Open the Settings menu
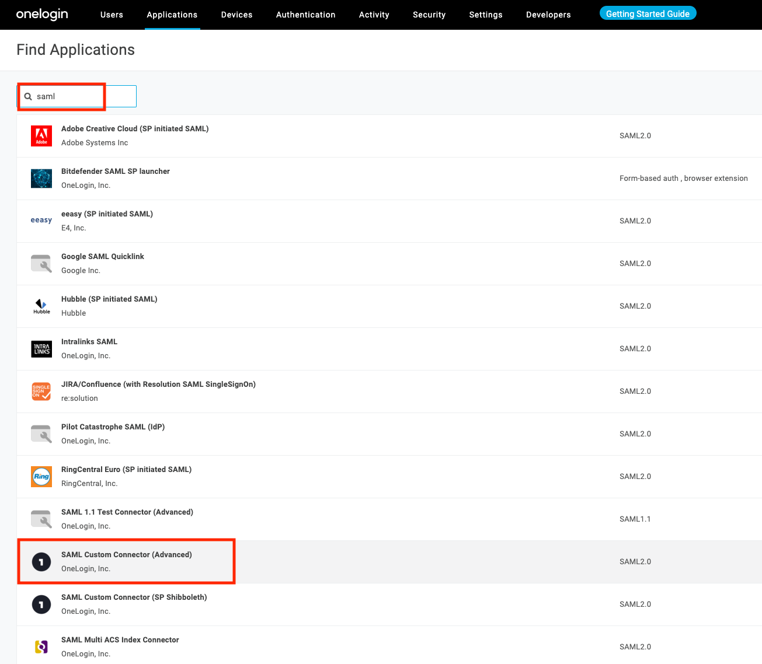Screen dimensions: 762x664 click(486, 15)
